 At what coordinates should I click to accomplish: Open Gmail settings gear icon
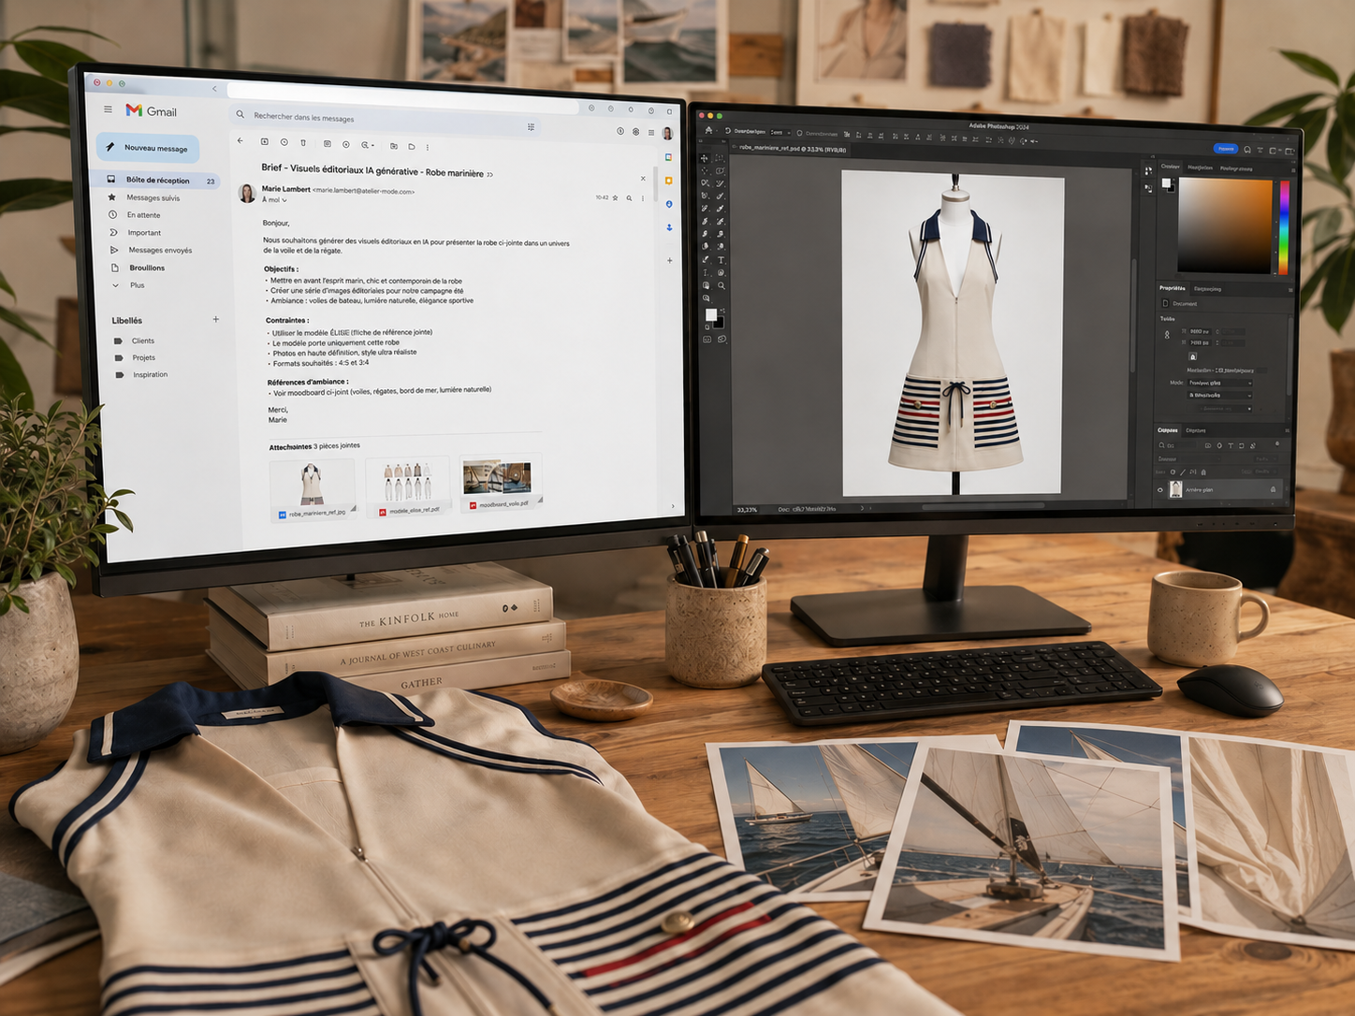click(x=635, y=132)
